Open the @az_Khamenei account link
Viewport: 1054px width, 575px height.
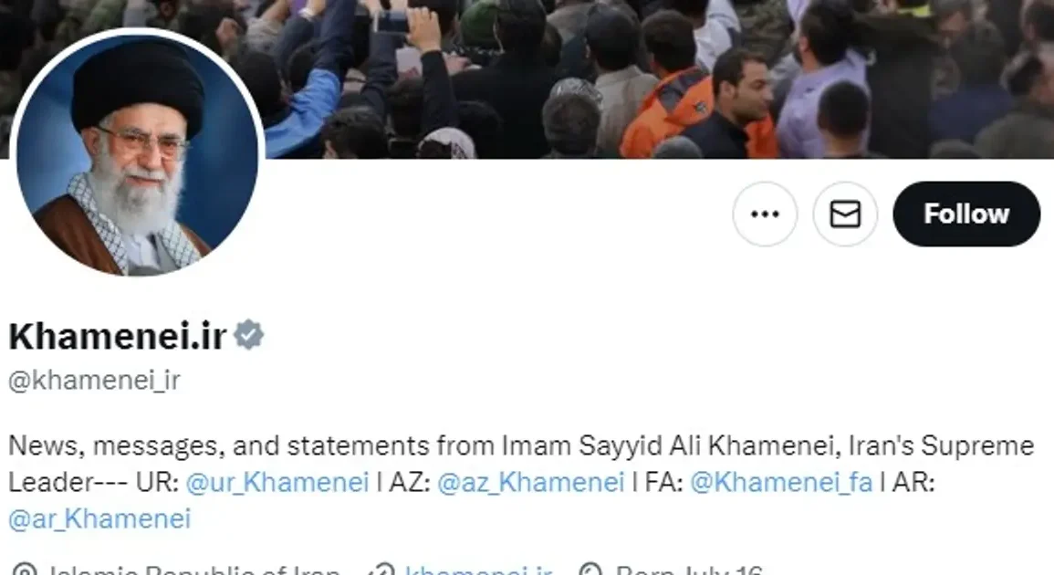pos(531,482)
